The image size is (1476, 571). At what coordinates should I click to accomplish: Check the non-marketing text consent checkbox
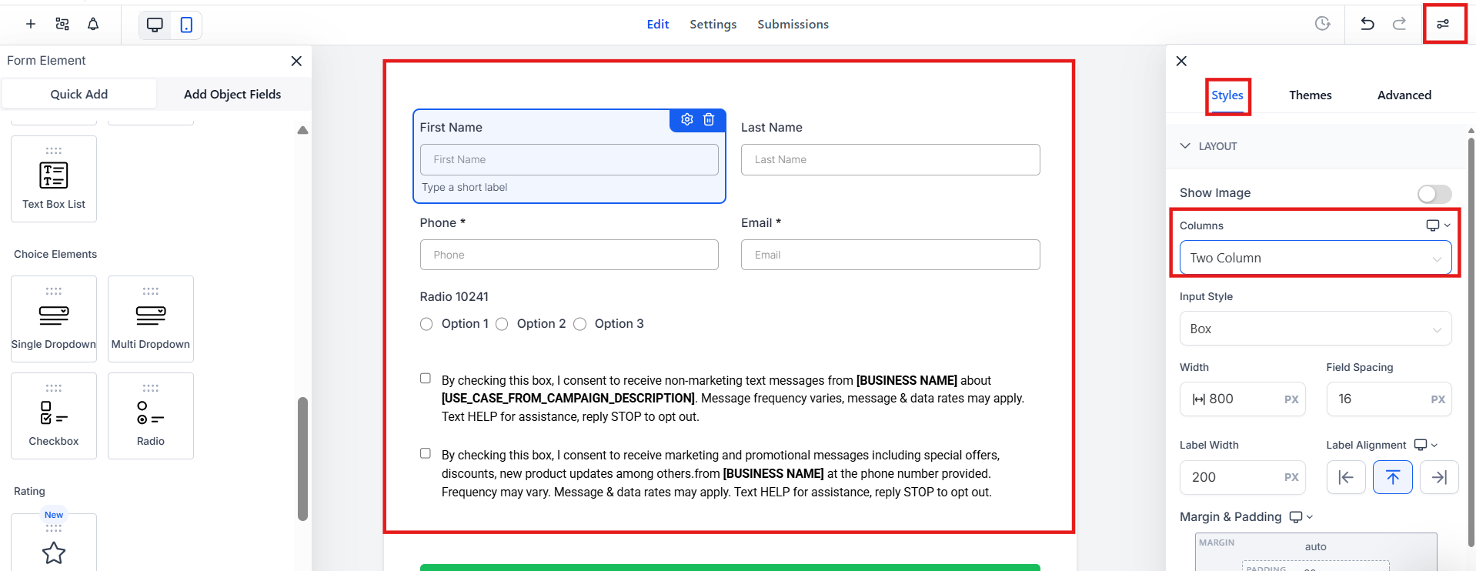pos(426,379)
